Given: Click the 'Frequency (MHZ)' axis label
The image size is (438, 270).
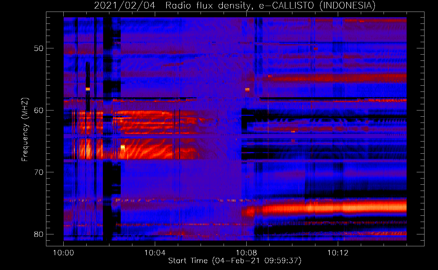Looking at the screenshot, I should click(x=25, y=130).
